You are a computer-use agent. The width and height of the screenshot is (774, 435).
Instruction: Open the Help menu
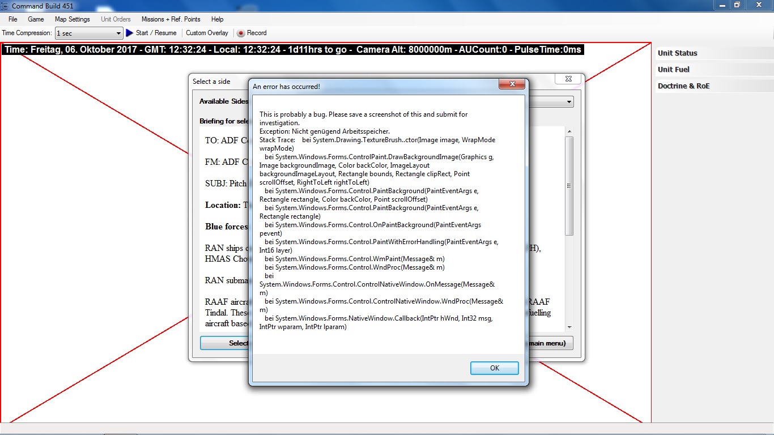(217, 19)
